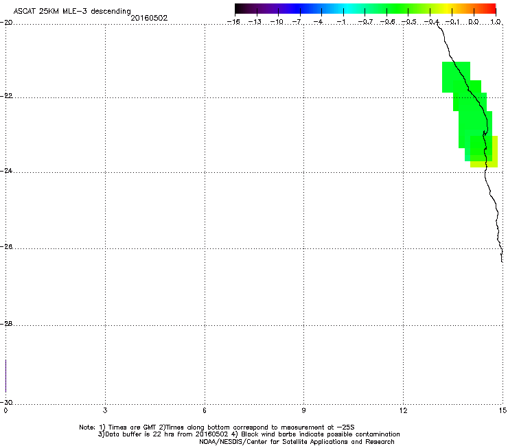
Task: Click the color bar label '-0.5'
Action: tap(409, 22)
